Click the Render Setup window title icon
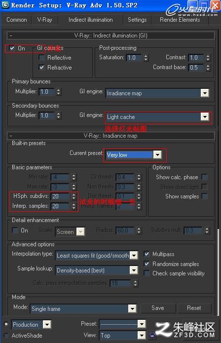Viewport: 221px width, 343px height. coord(5,4)
